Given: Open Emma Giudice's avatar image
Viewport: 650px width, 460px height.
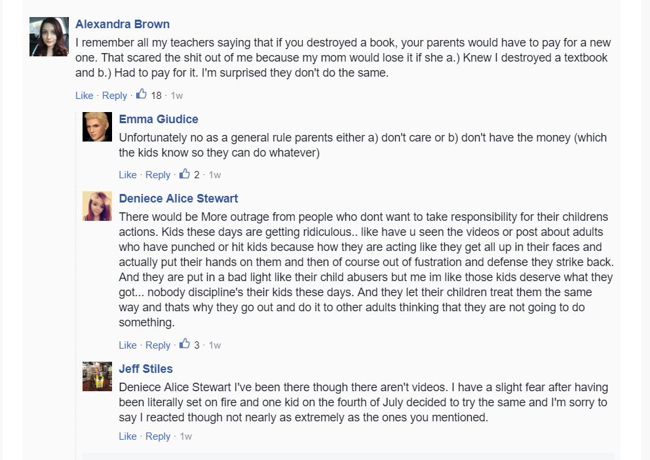Looking at the screenshot, I should click(x=97, y=127).
